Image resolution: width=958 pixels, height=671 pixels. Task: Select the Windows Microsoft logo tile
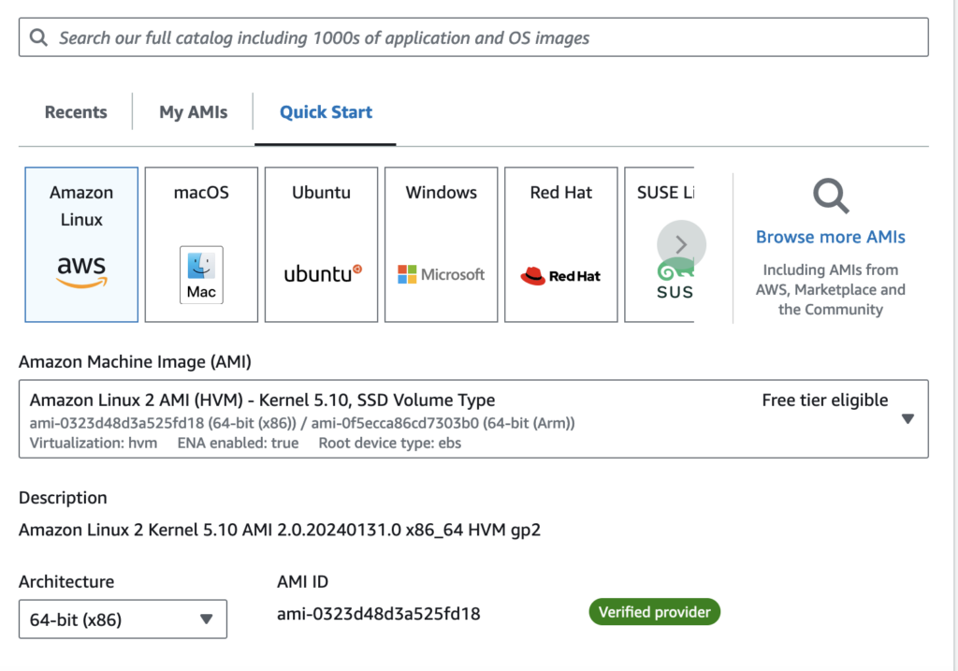(441, 244)
